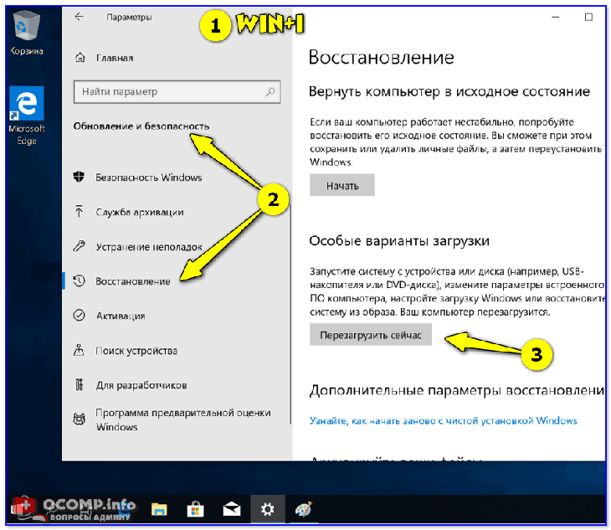This screenshot has width=611, height=530.
Task: Click Дополнительные параметры восстановления heading
Action: click(457, 390)
